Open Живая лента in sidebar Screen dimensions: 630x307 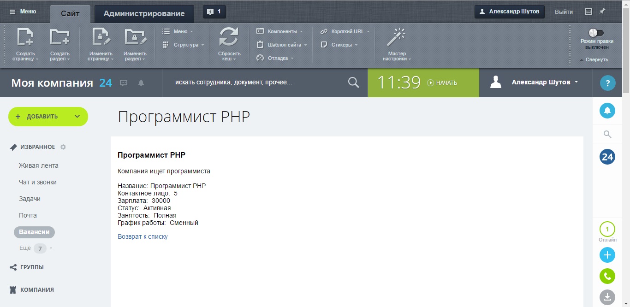[x=39, y=165]
